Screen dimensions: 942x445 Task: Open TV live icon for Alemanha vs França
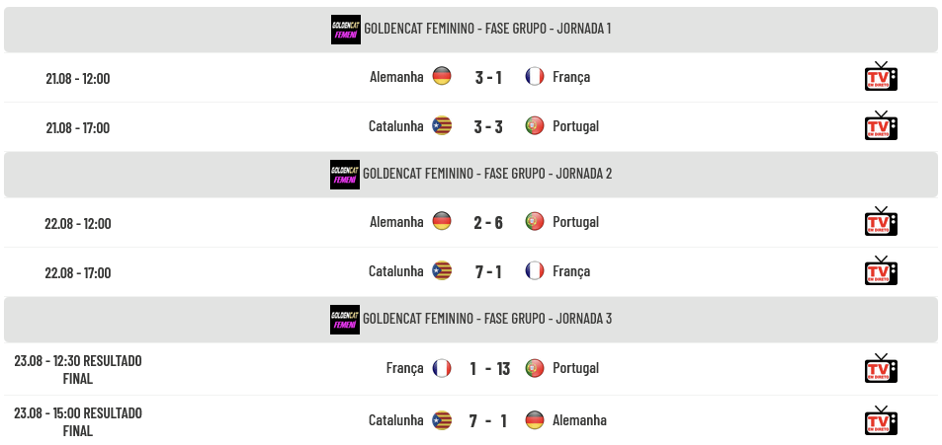[881, 76]
